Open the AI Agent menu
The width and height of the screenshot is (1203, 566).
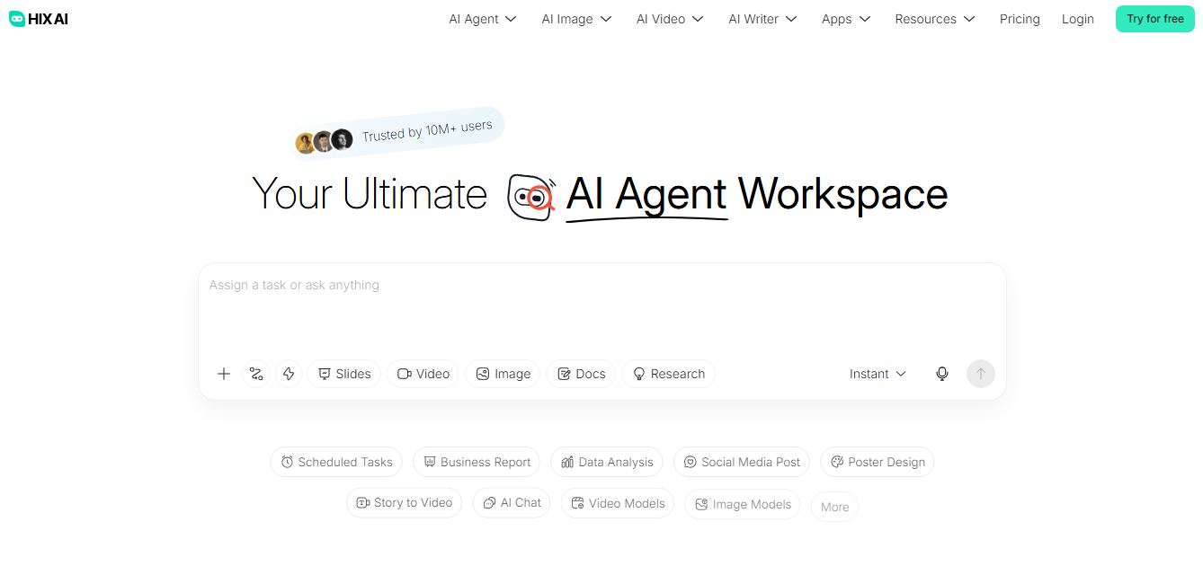coord(483,19)
